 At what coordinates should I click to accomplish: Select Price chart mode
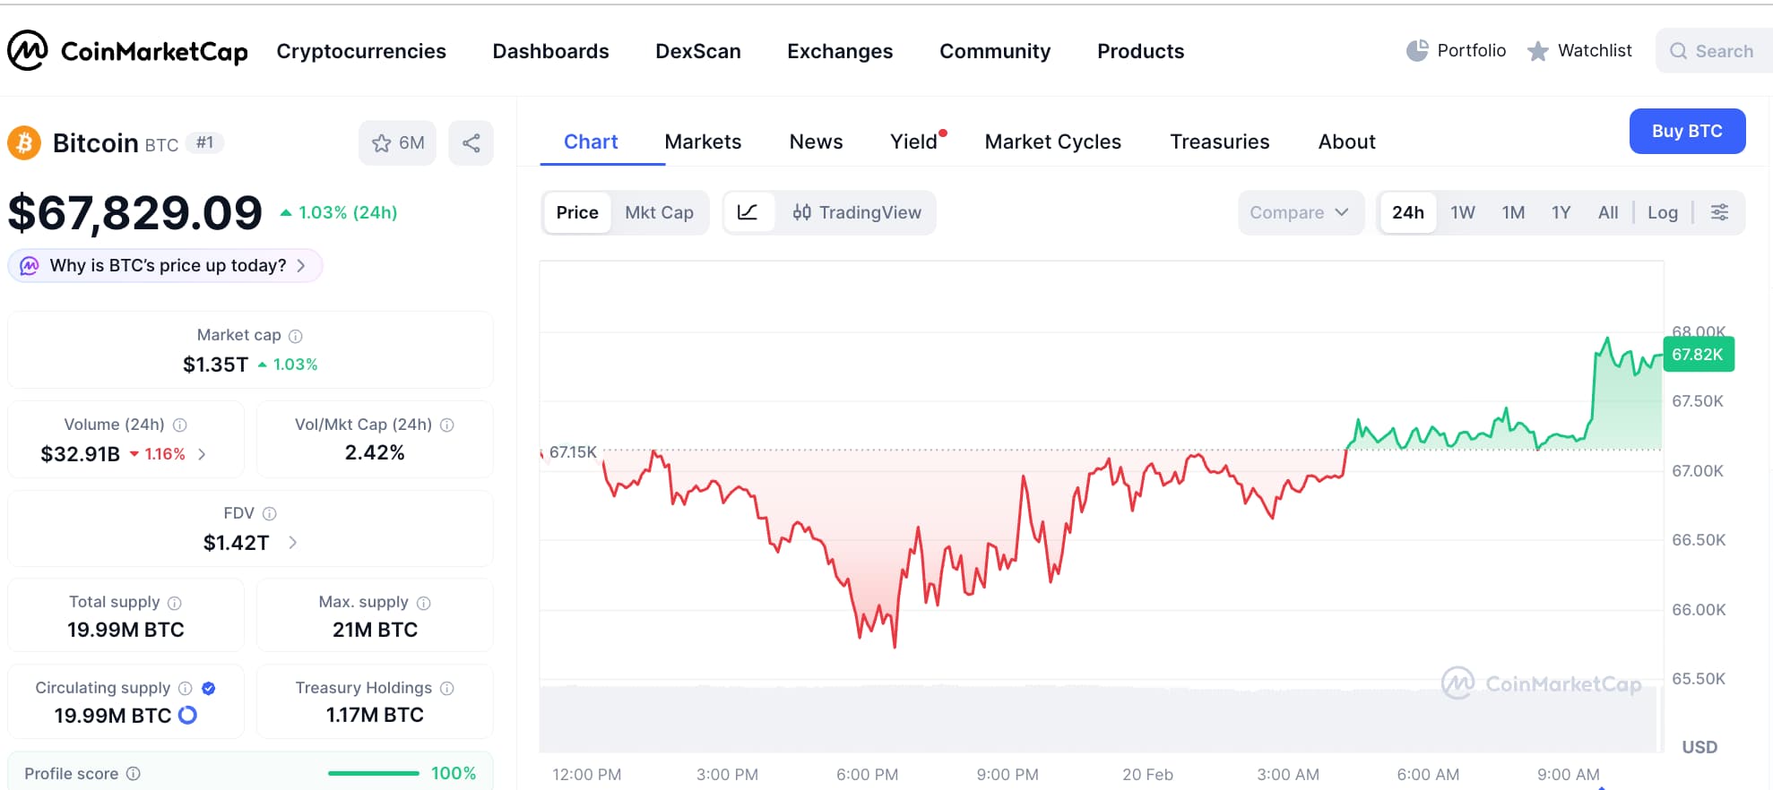[577, 212]
